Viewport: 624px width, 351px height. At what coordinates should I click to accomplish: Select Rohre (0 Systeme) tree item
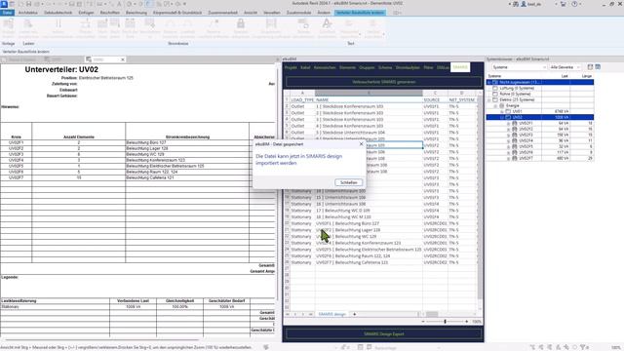pos(515,94)
